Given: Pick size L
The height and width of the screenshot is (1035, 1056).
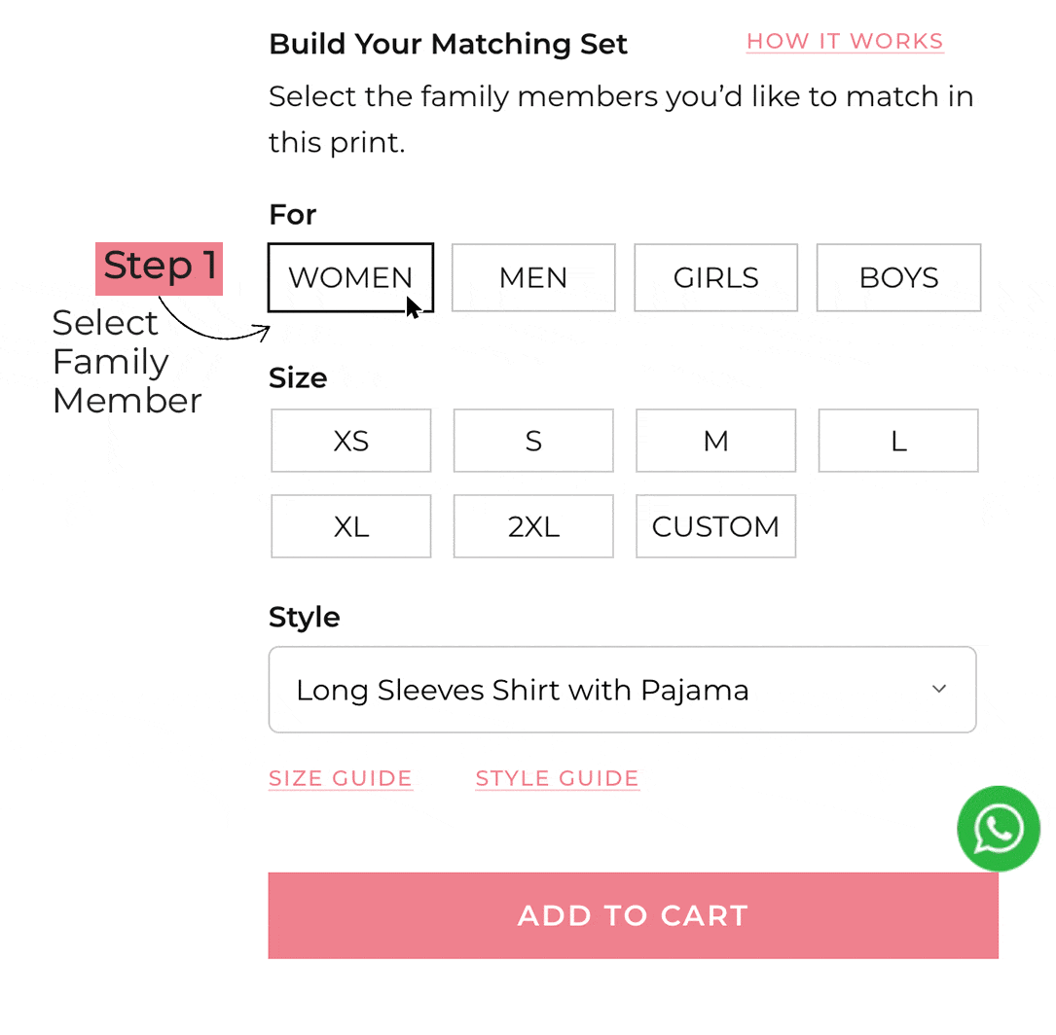Looking at the screenshot, I should pyautogui.click(x=898, y=441).
